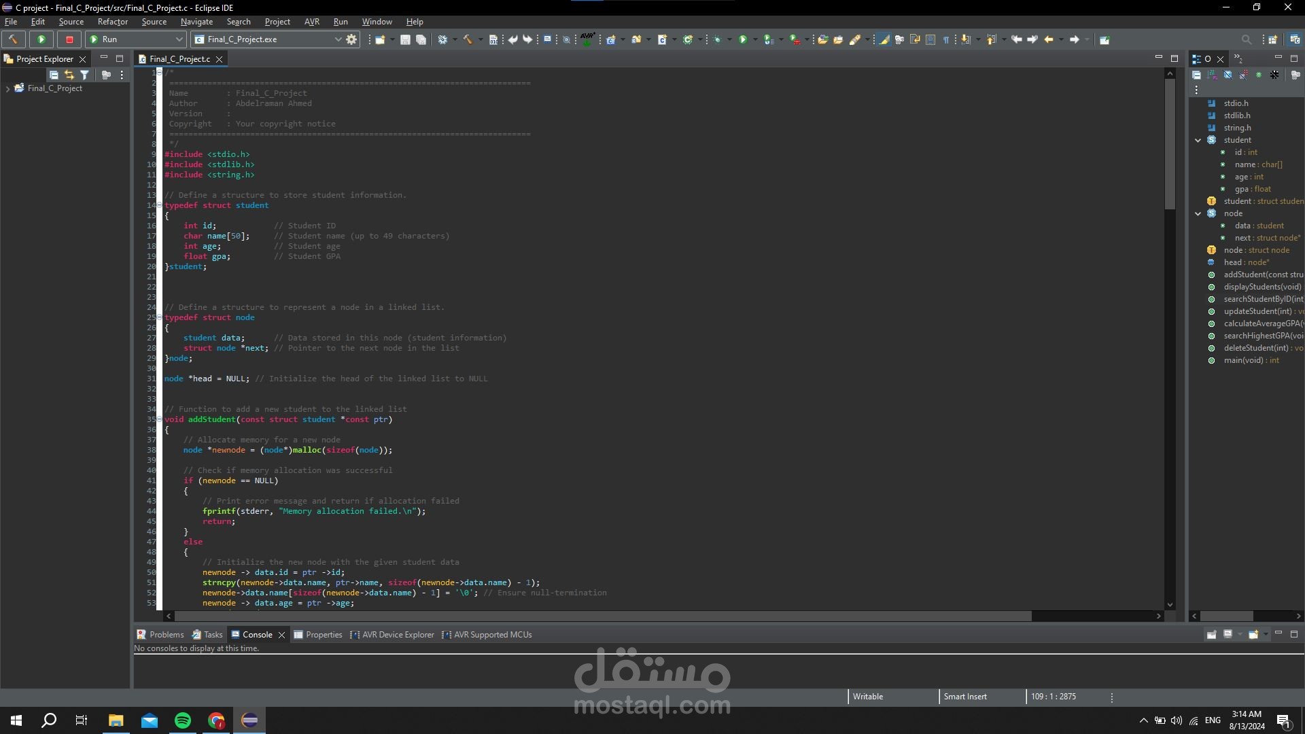
Task: Expand the Final_C_Project tree node
Action: pyautogui.click(x=7, y=88)
